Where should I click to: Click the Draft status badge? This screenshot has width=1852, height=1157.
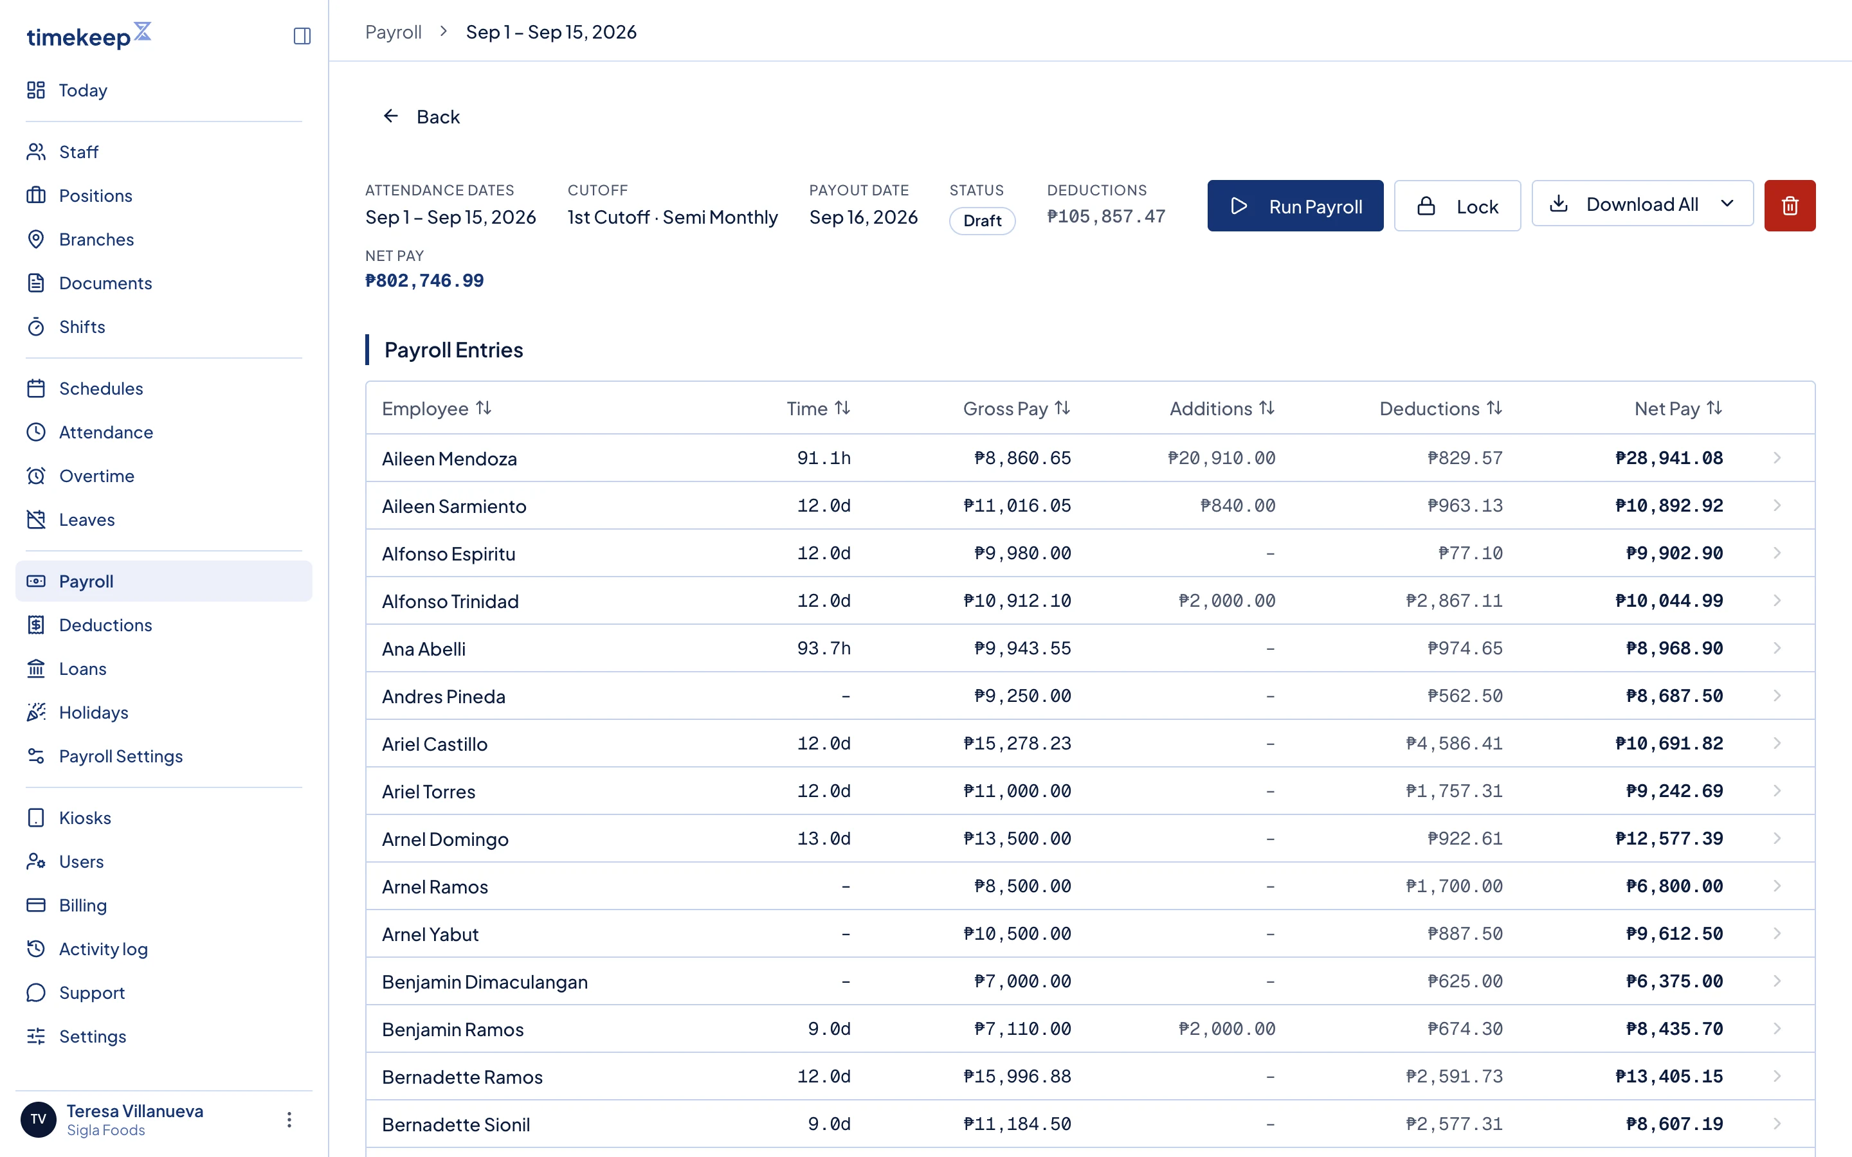click(x=982, y=220)
